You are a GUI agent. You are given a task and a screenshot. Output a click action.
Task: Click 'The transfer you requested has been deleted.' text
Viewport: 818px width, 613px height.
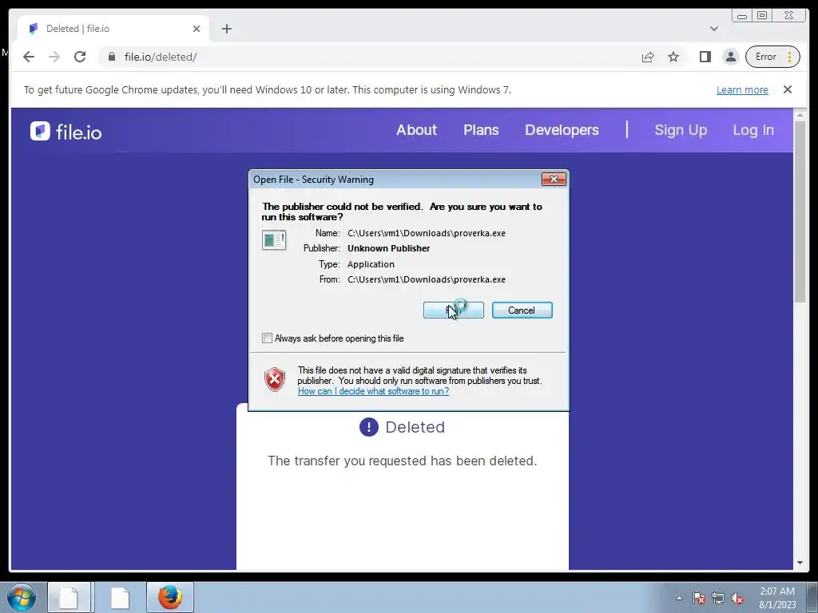pyautogui.click(x=403, y=461)
